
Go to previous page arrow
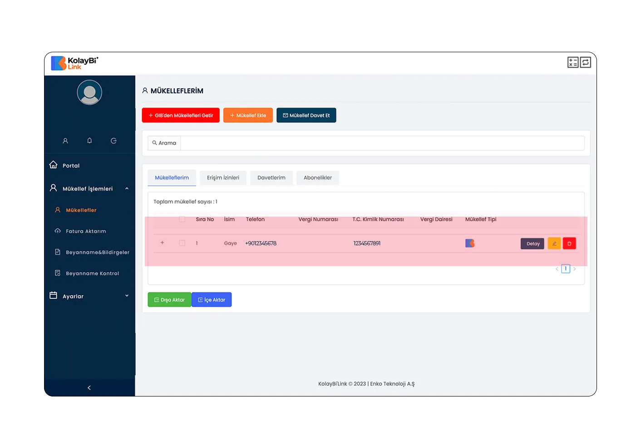pos(557,269)
